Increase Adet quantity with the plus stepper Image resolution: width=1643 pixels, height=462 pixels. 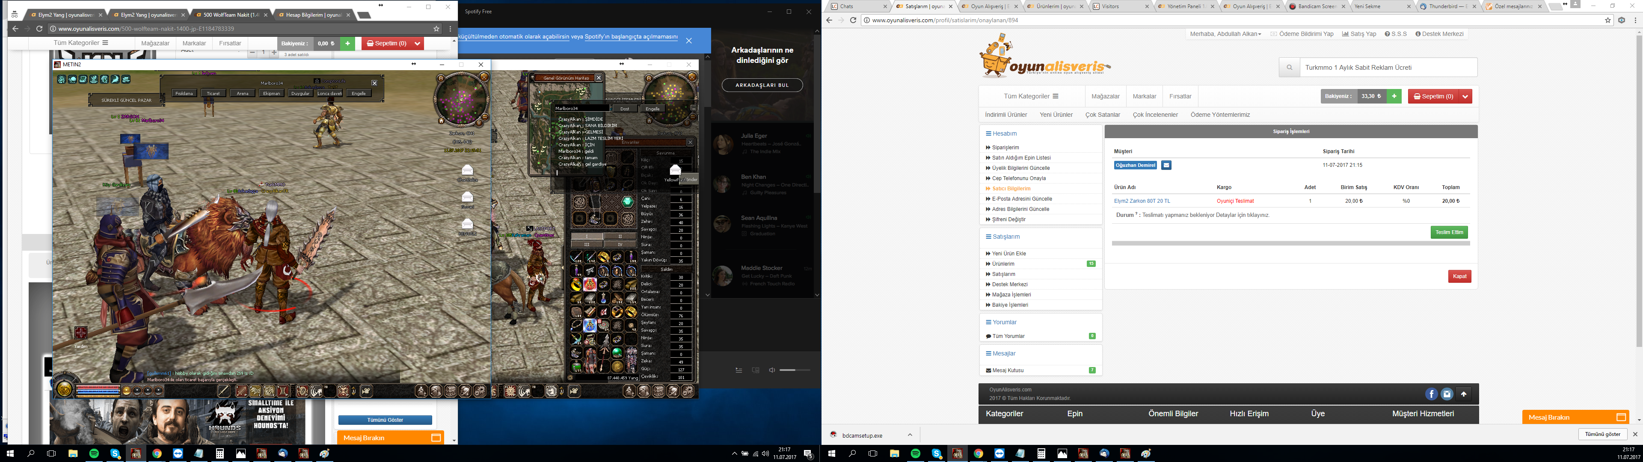(x=274, y=53)
